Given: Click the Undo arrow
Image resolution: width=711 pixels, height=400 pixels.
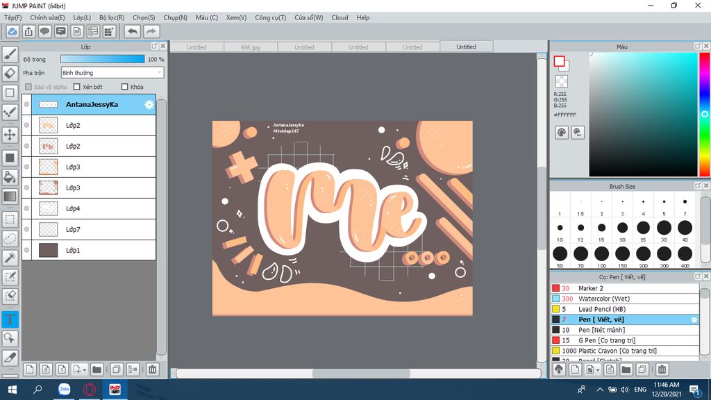Looking at the screenshot, I should click(x=133, y=31).
